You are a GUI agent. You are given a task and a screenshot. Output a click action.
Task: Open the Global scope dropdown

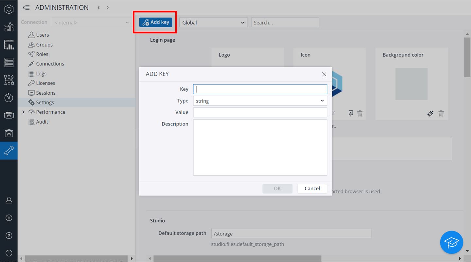[213, 23]
